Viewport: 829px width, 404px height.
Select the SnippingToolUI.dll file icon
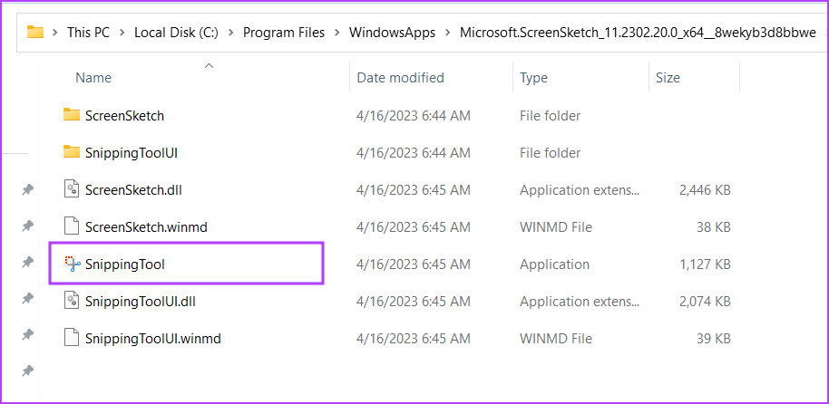72,301
